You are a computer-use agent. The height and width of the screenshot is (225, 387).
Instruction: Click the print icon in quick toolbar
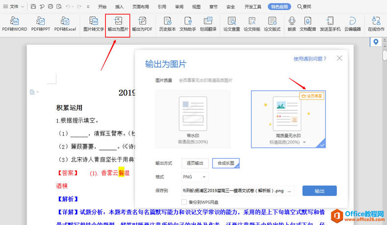click(x=51, y=7)
